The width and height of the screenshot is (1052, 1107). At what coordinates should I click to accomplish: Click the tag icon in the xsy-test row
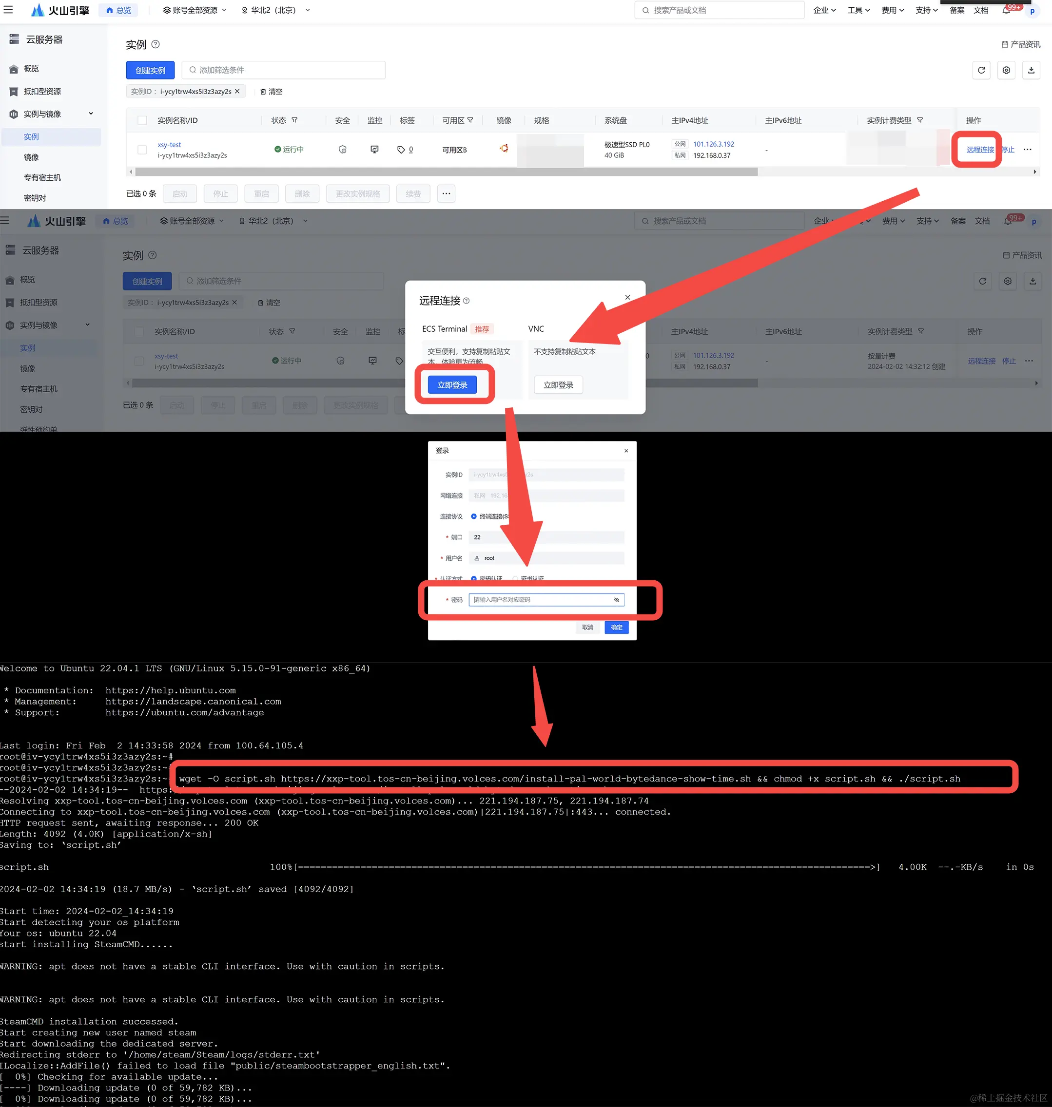(401, 150)
